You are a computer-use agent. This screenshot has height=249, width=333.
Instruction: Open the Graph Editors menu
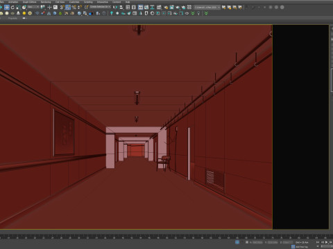click(29, 2)
